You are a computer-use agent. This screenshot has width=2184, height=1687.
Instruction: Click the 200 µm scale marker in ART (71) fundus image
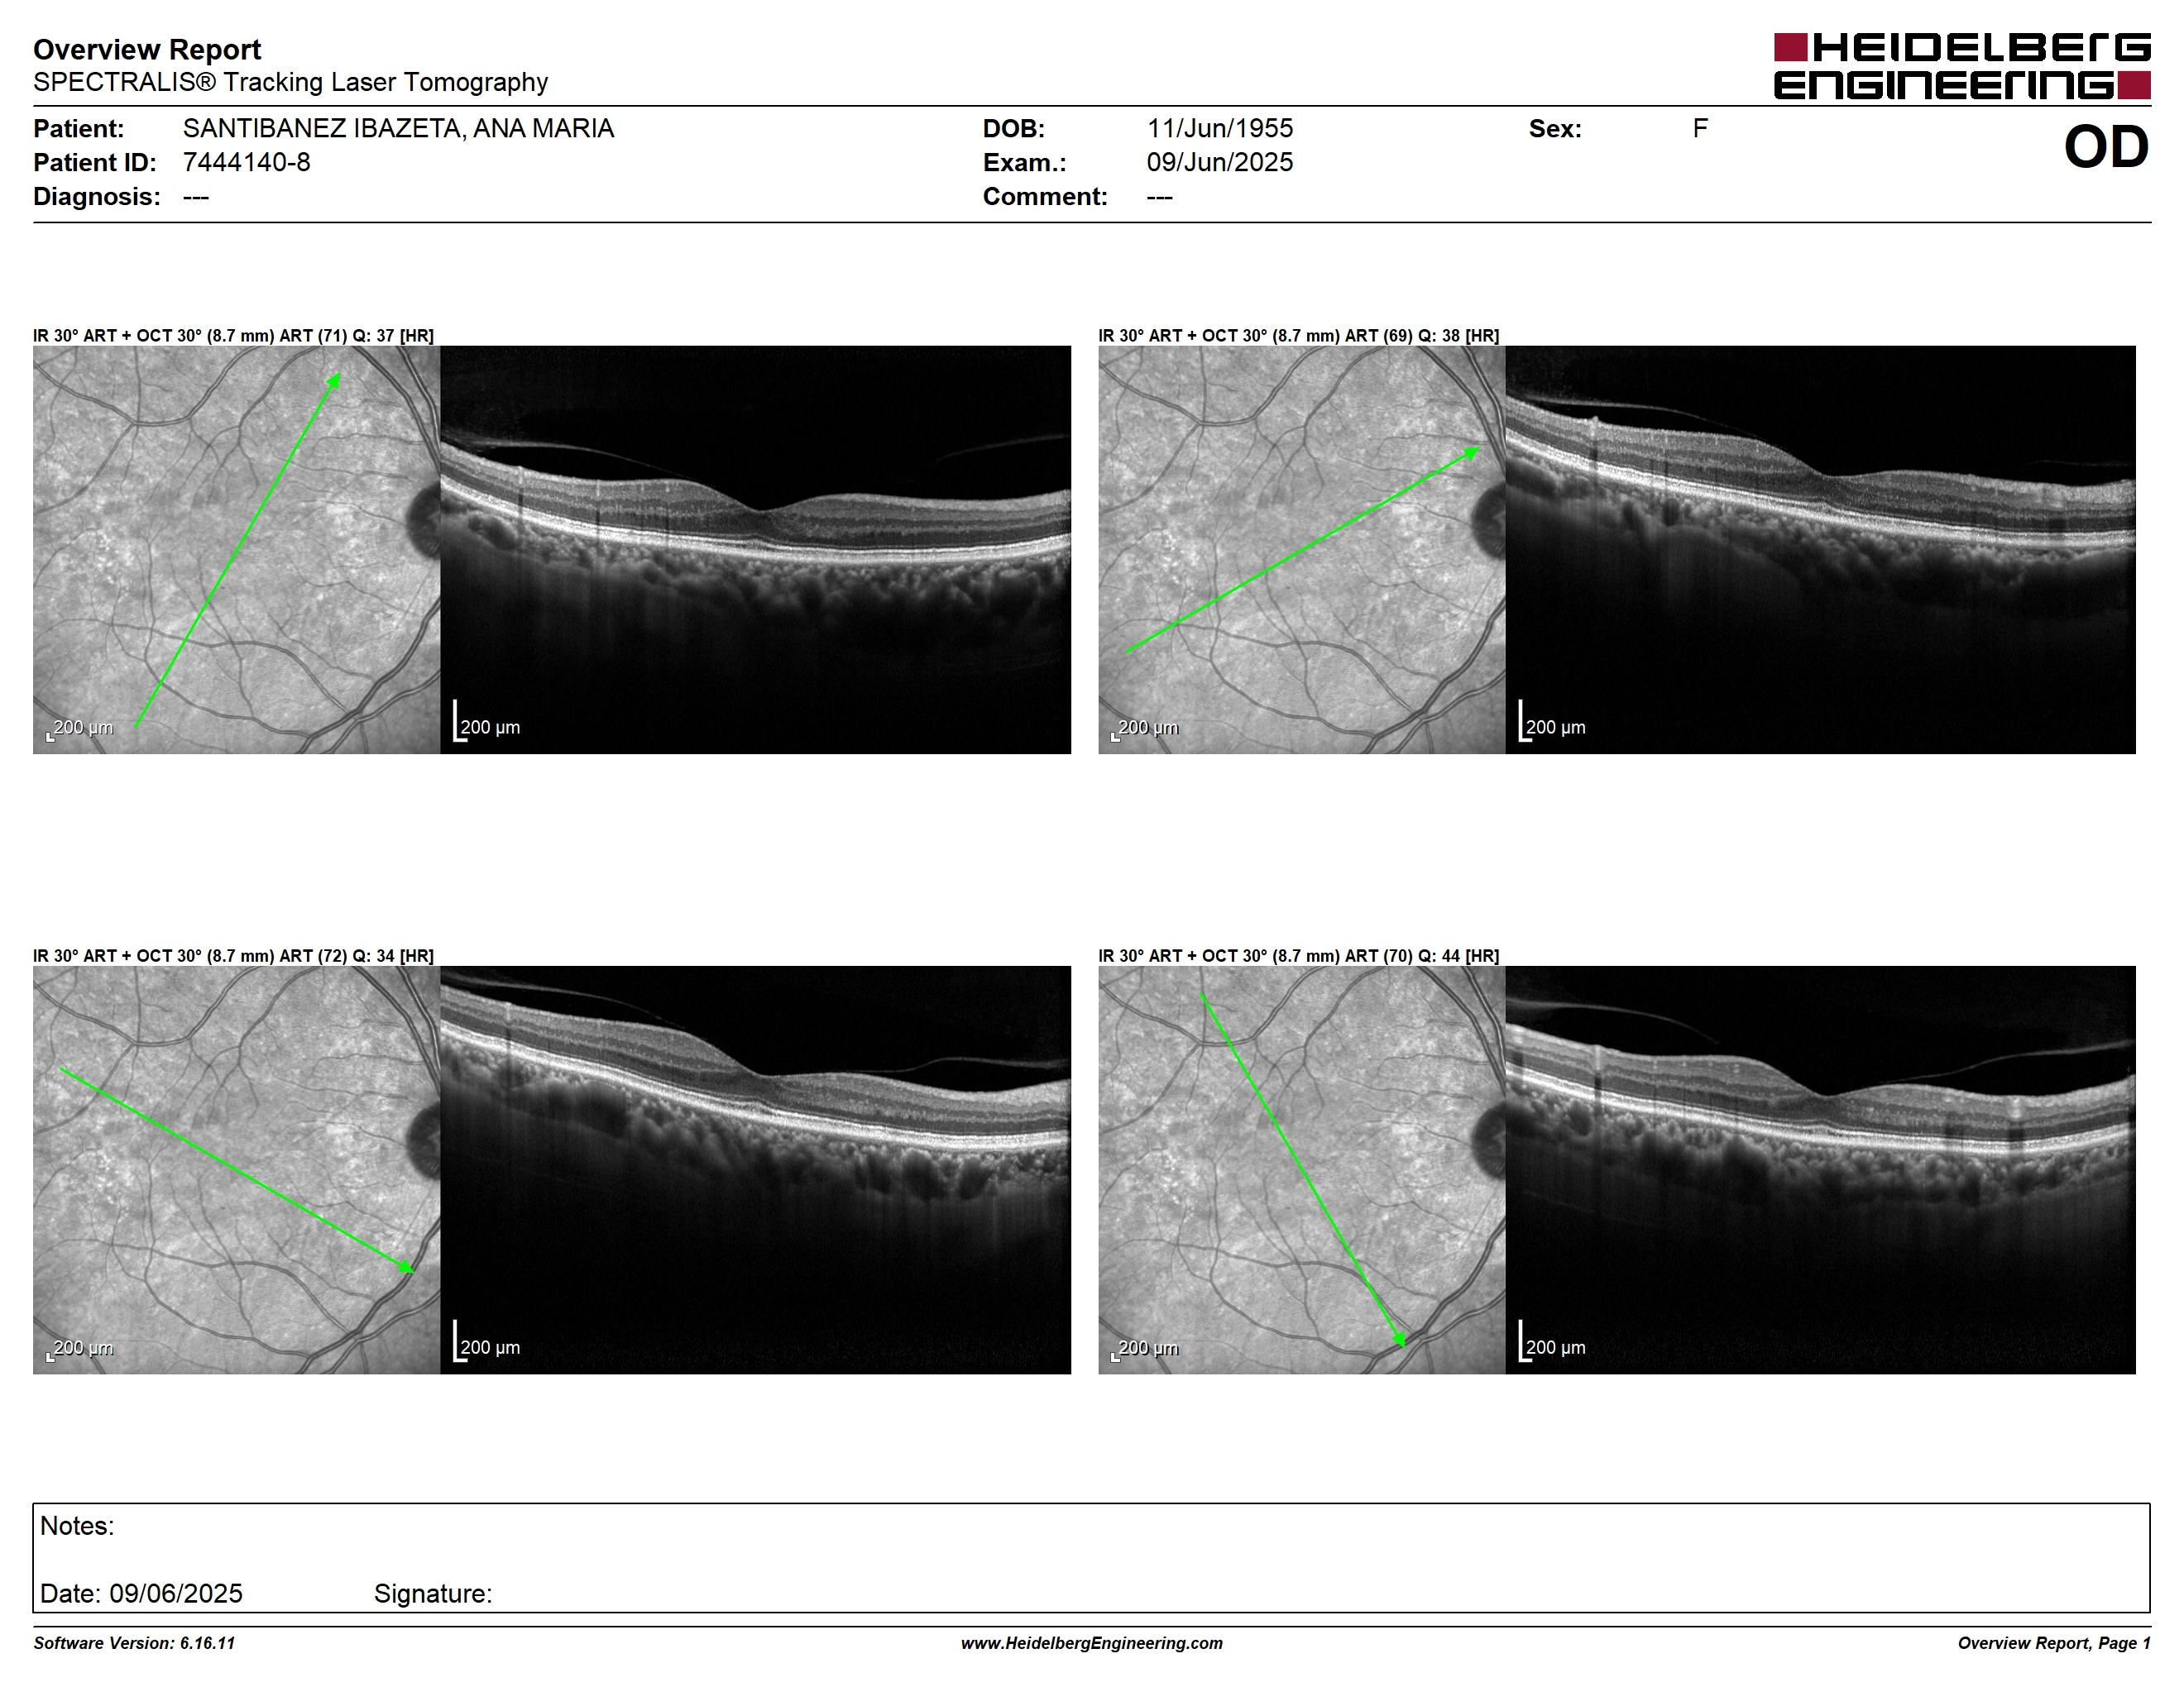[80, 729]
